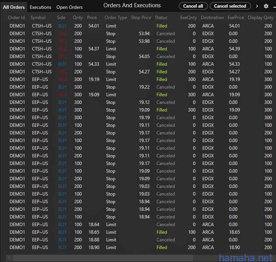The height and width of the screenshot is (262, 276).
Task: Sort by the Symbol column header
Action: [38, 18]
